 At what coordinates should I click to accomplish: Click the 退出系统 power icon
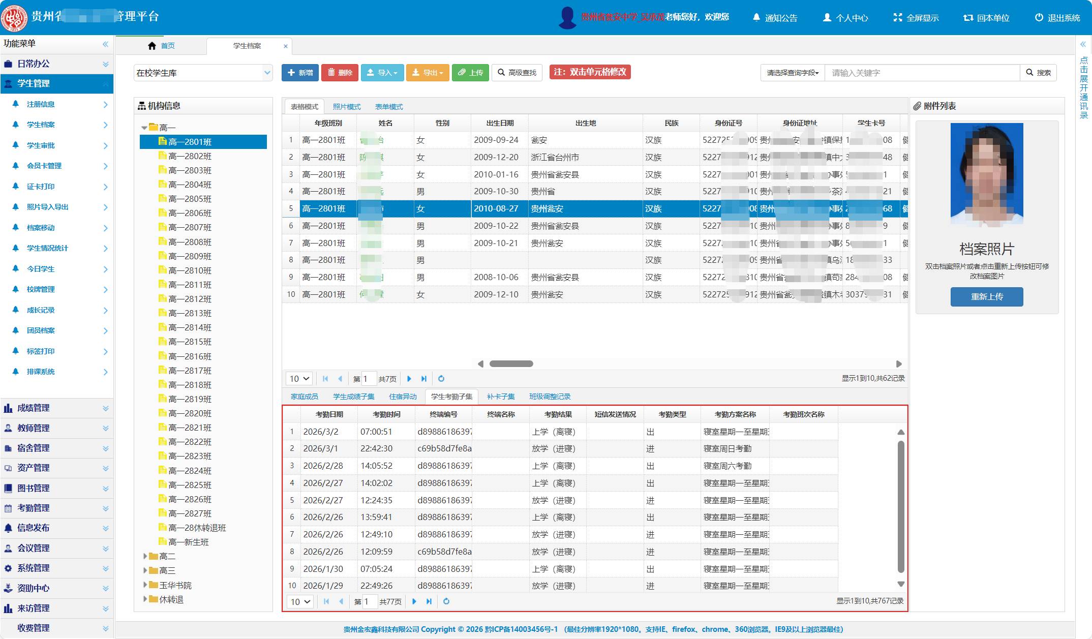1039,18
